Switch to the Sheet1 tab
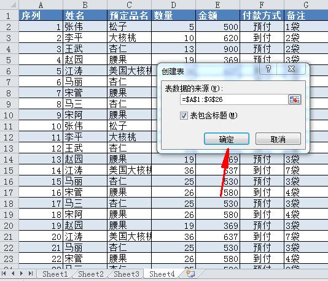This screenshot has height=281, width=328. coord(55,274)
